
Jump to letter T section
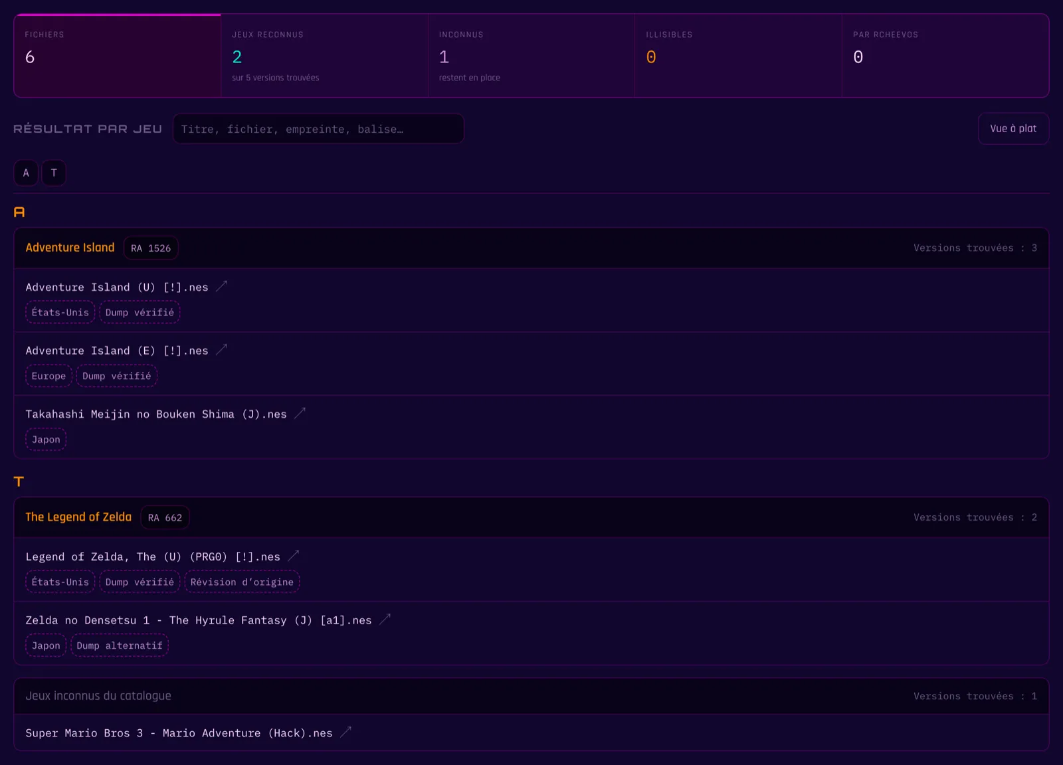54,173
